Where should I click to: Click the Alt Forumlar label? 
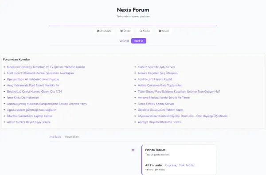point(154,165)
